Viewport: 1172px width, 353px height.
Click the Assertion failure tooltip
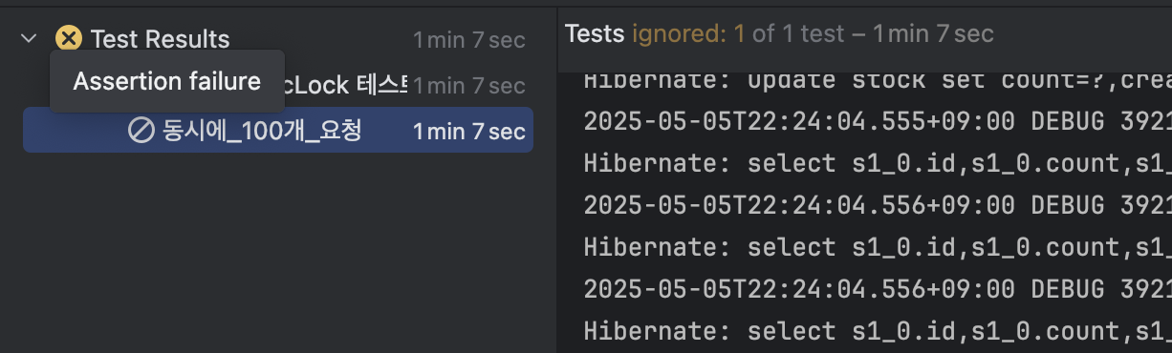[x=167, y=81]
